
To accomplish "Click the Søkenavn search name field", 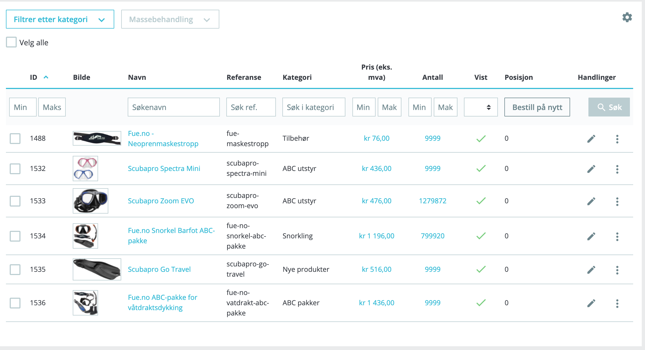I will pos(174,107).
